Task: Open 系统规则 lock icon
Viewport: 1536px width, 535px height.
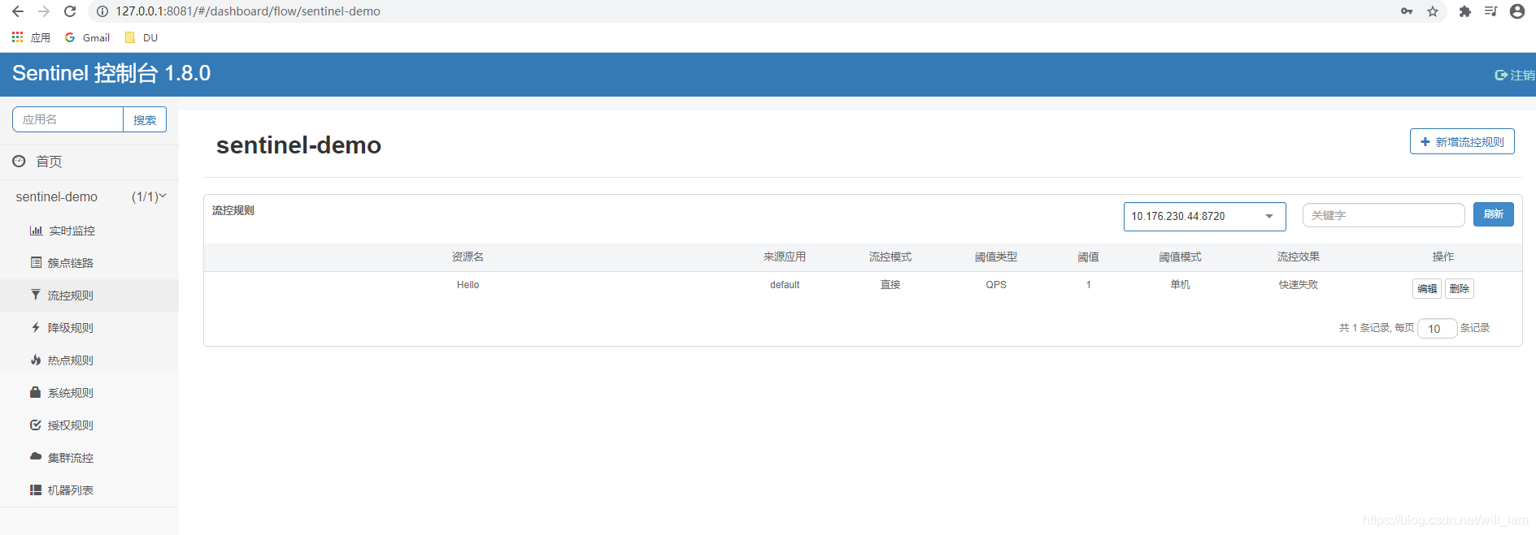Action: (x=36, y=392)
